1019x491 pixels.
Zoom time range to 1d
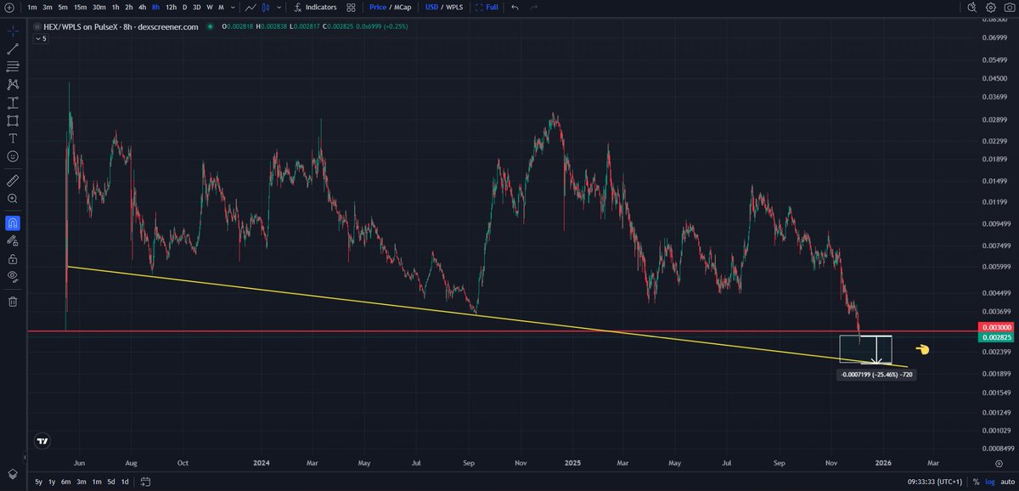[125, 482]
